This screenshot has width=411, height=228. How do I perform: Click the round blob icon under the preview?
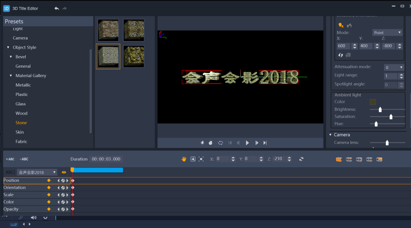click(x=211, y=143)
